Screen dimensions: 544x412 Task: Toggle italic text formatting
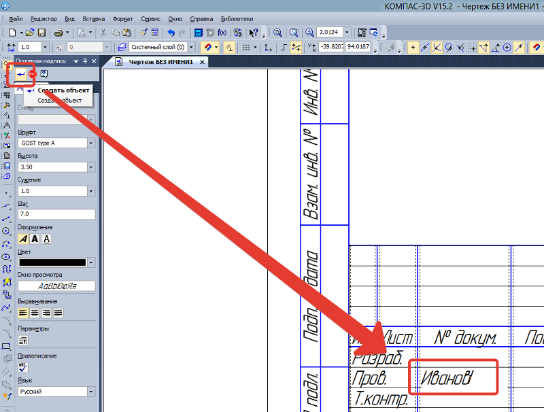point(23,239)
